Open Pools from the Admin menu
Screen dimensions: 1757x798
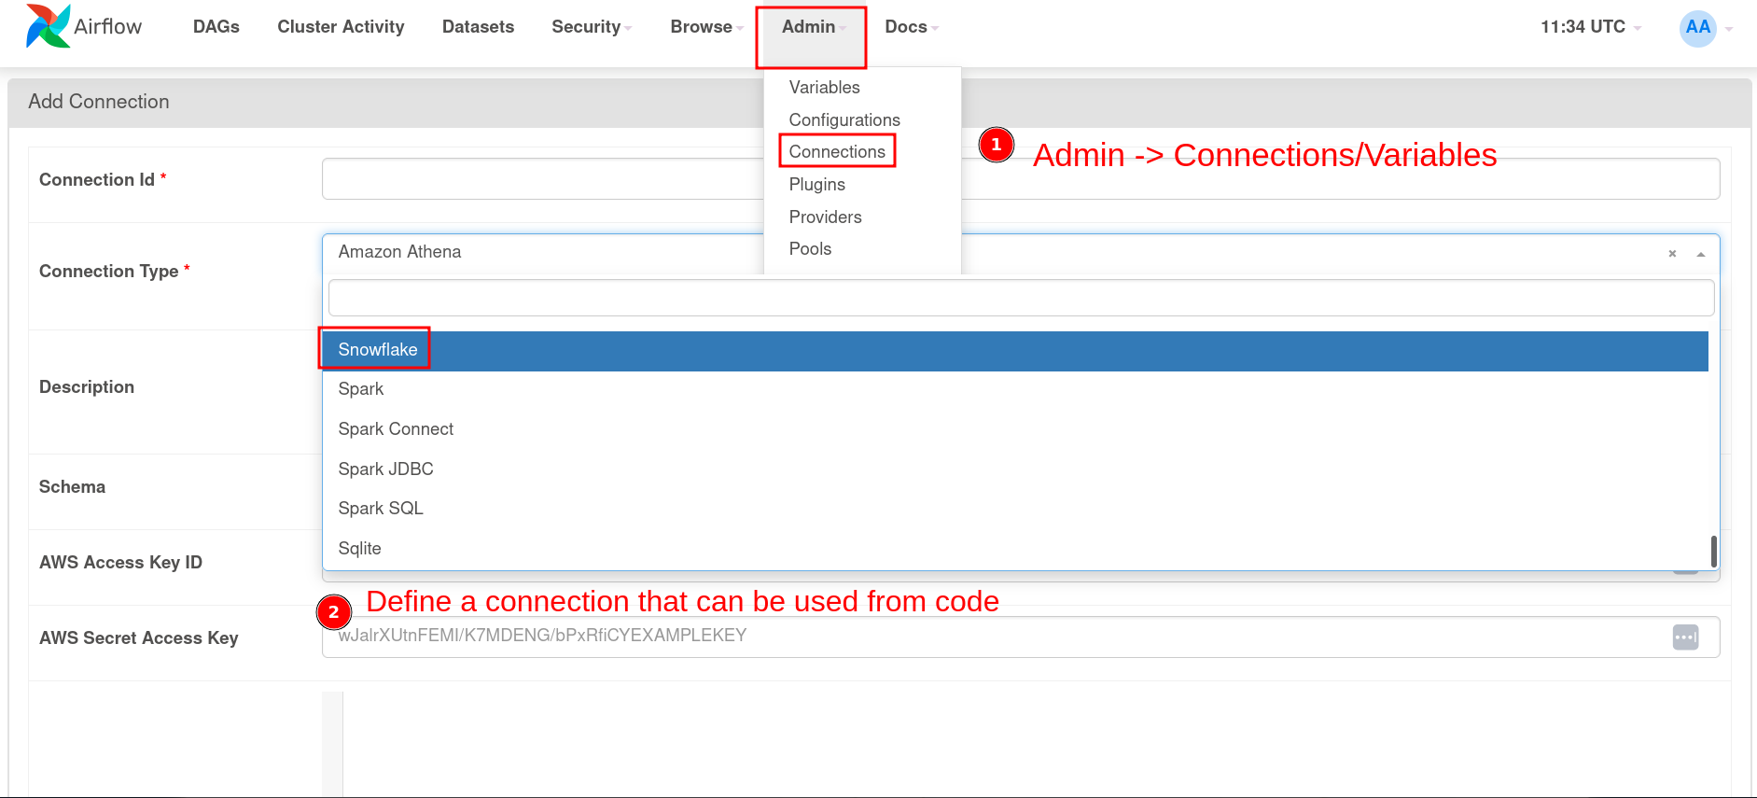tap(810, 248)
